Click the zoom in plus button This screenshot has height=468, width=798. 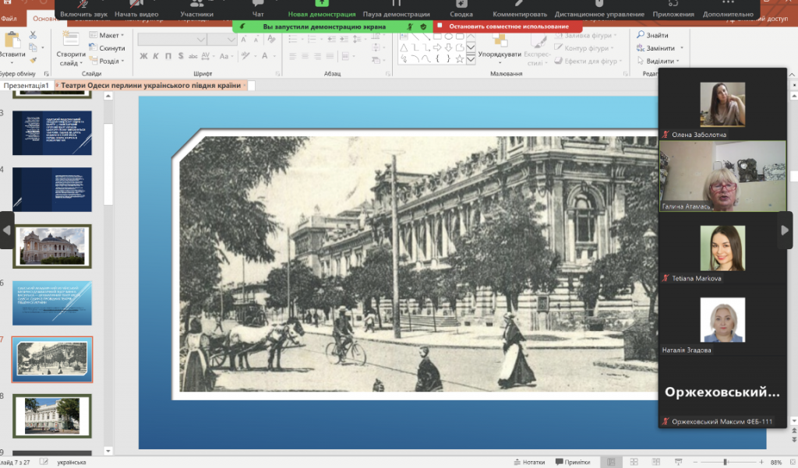click(x=761, y=462)
